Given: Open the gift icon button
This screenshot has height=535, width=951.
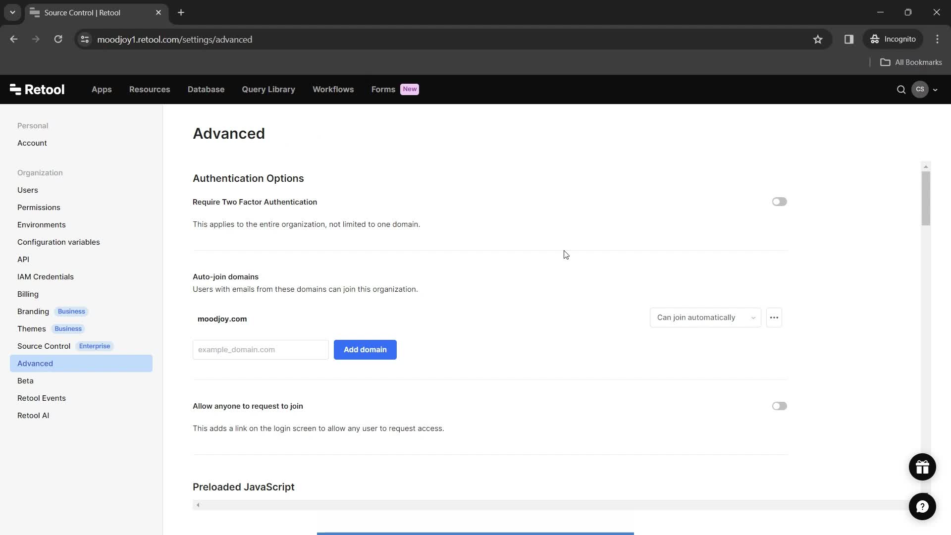Looking at the screenshot, I should click(922, 467).
